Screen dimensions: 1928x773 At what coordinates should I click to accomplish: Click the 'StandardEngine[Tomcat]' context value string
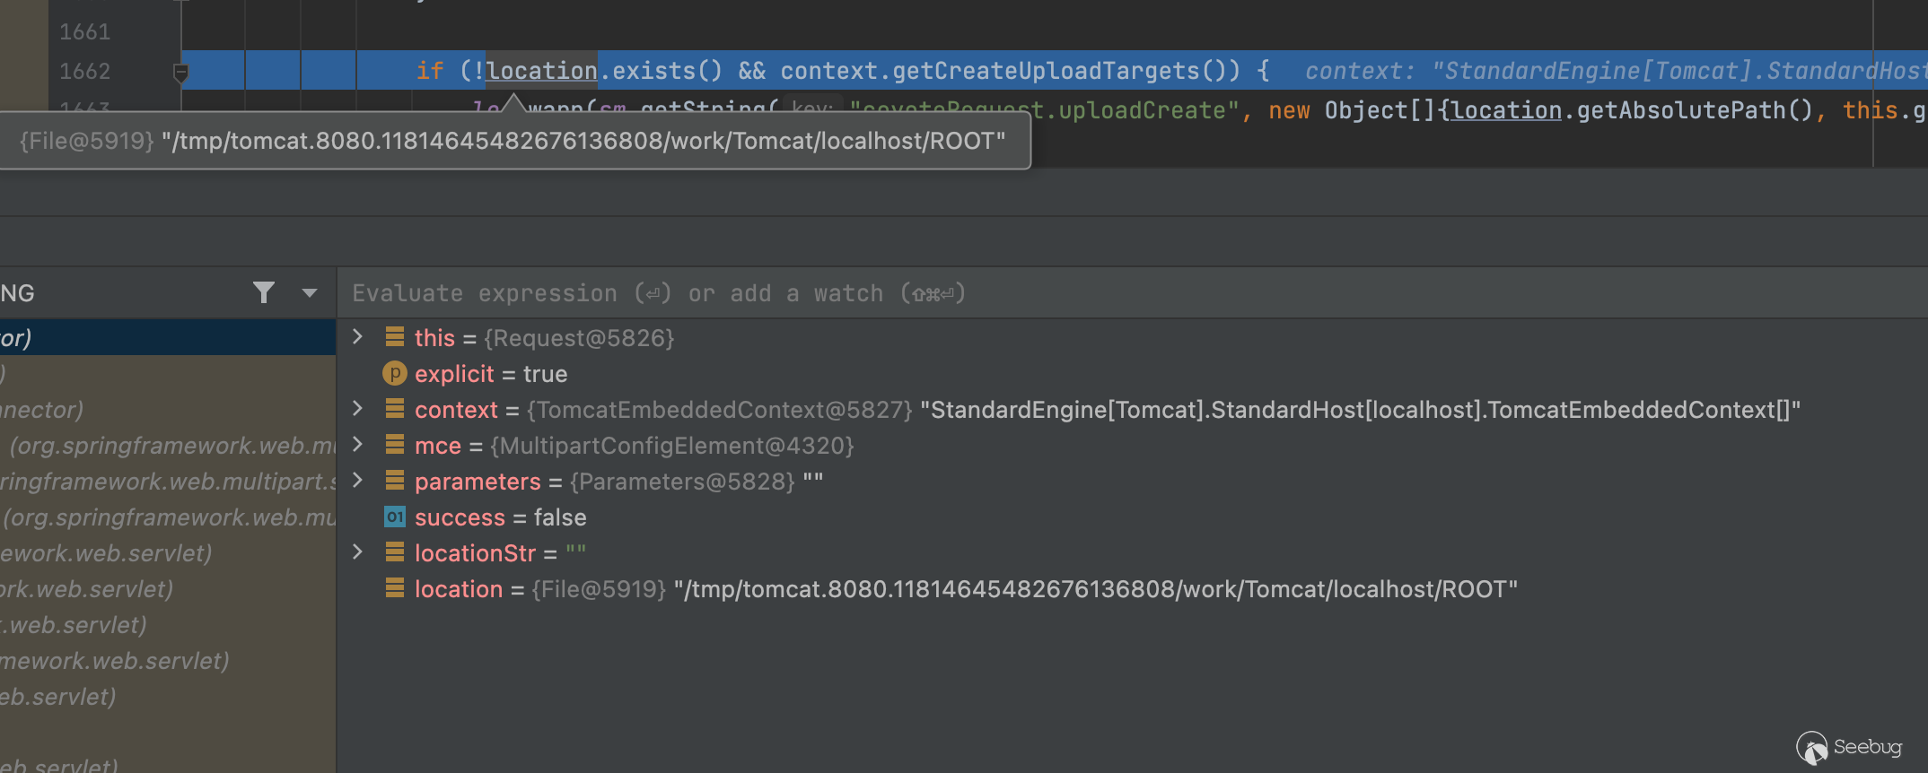pos(1361,410)
